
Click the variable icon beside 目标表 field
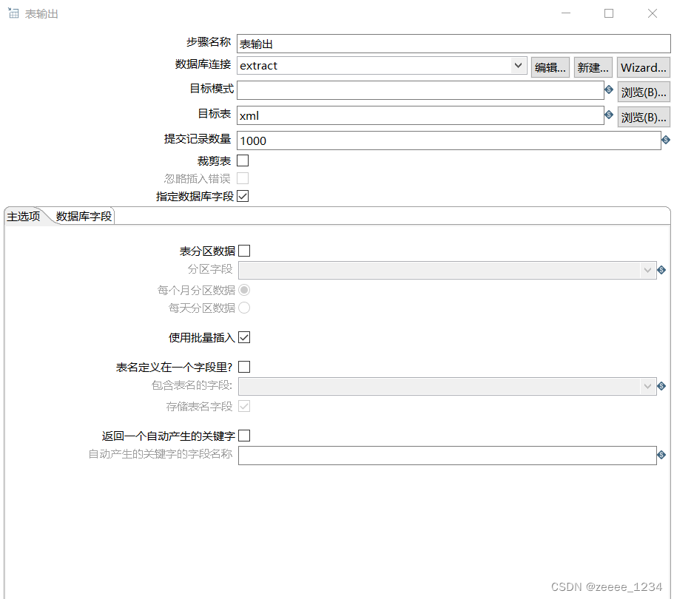pos(608,116)
